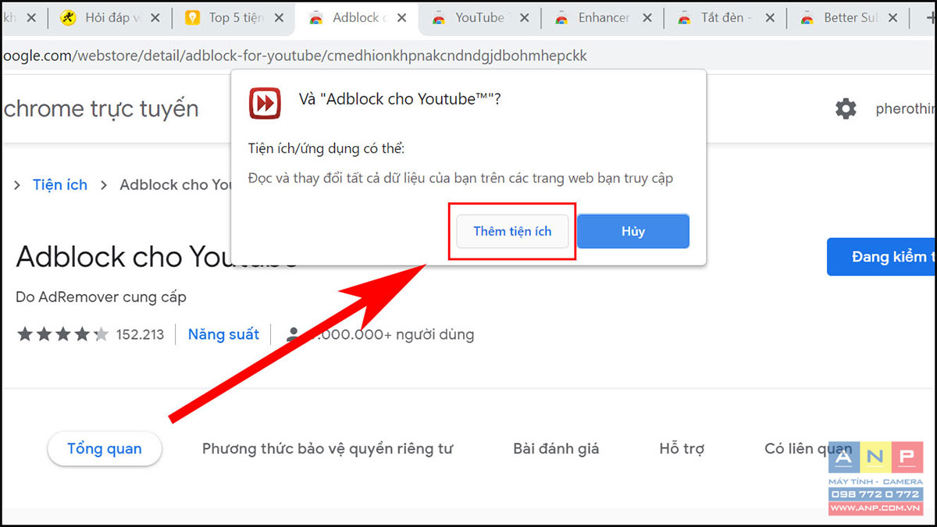Click the blue "Đang kiểm t…" button

click(882, 257)
